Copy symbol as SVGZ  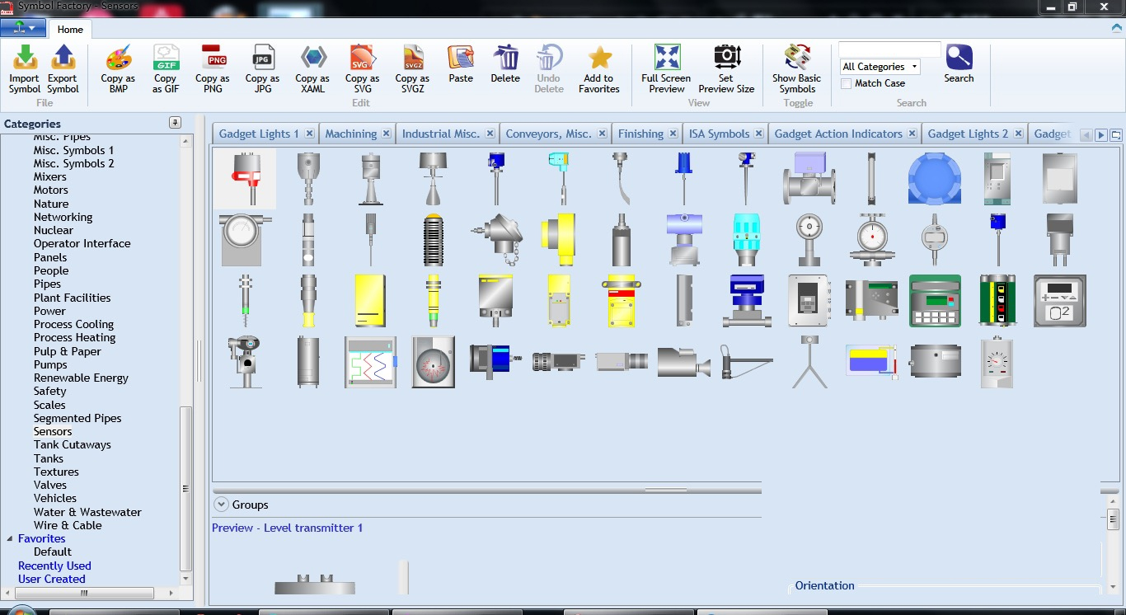412,69
